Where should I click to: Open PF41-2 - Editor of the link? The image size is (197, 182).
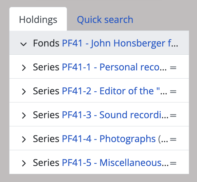tap(115, 91)
